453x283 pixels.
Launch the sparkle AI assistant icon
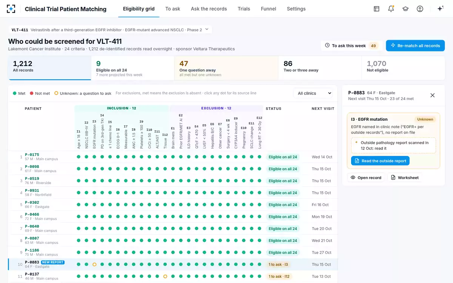point(440,9)
